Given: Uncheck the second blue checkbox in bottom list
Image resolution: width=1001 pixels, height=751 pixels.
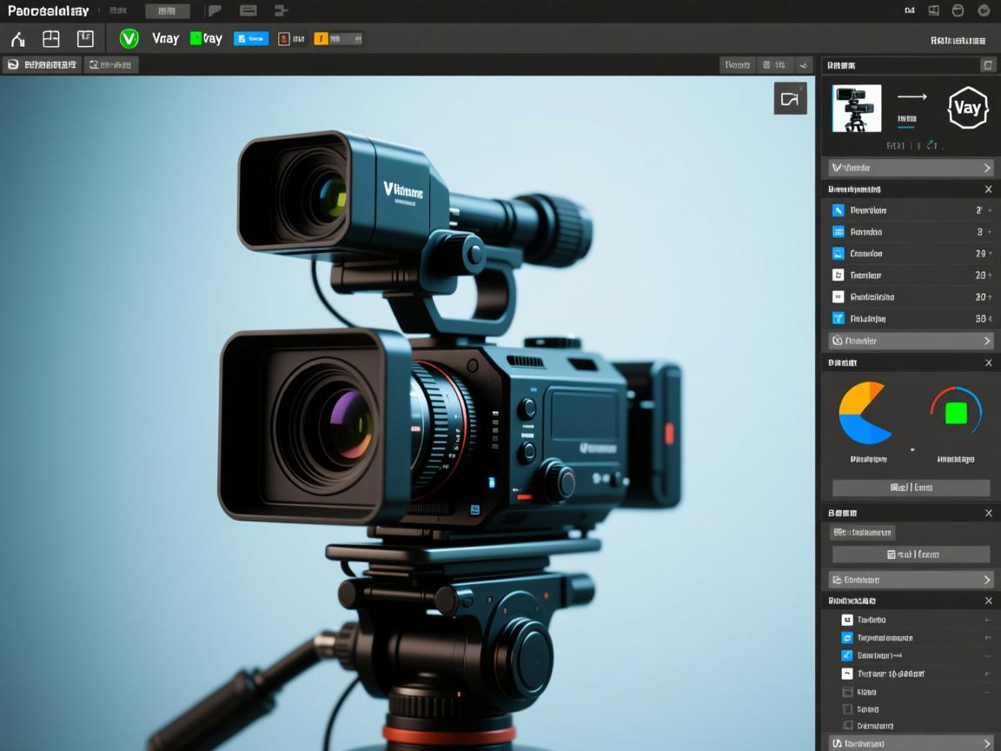Looking at the screenshot, I should point(847,655).
